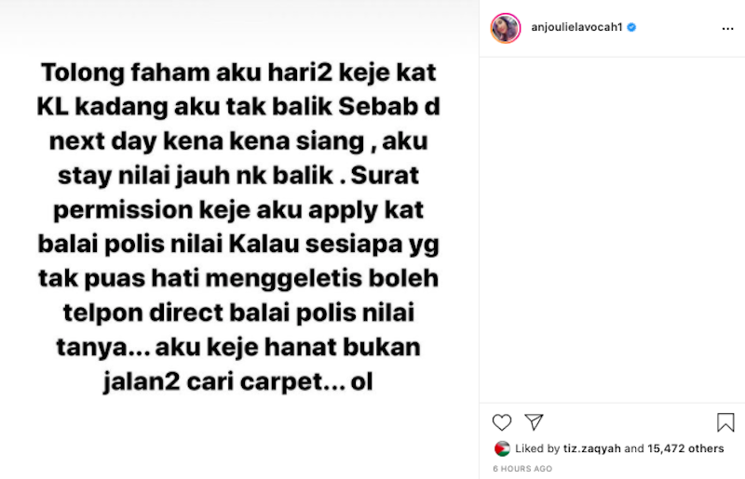This screenshot has height=479, width=745.
Task: Click the Liked by label
Action: (x=537, y=448)
